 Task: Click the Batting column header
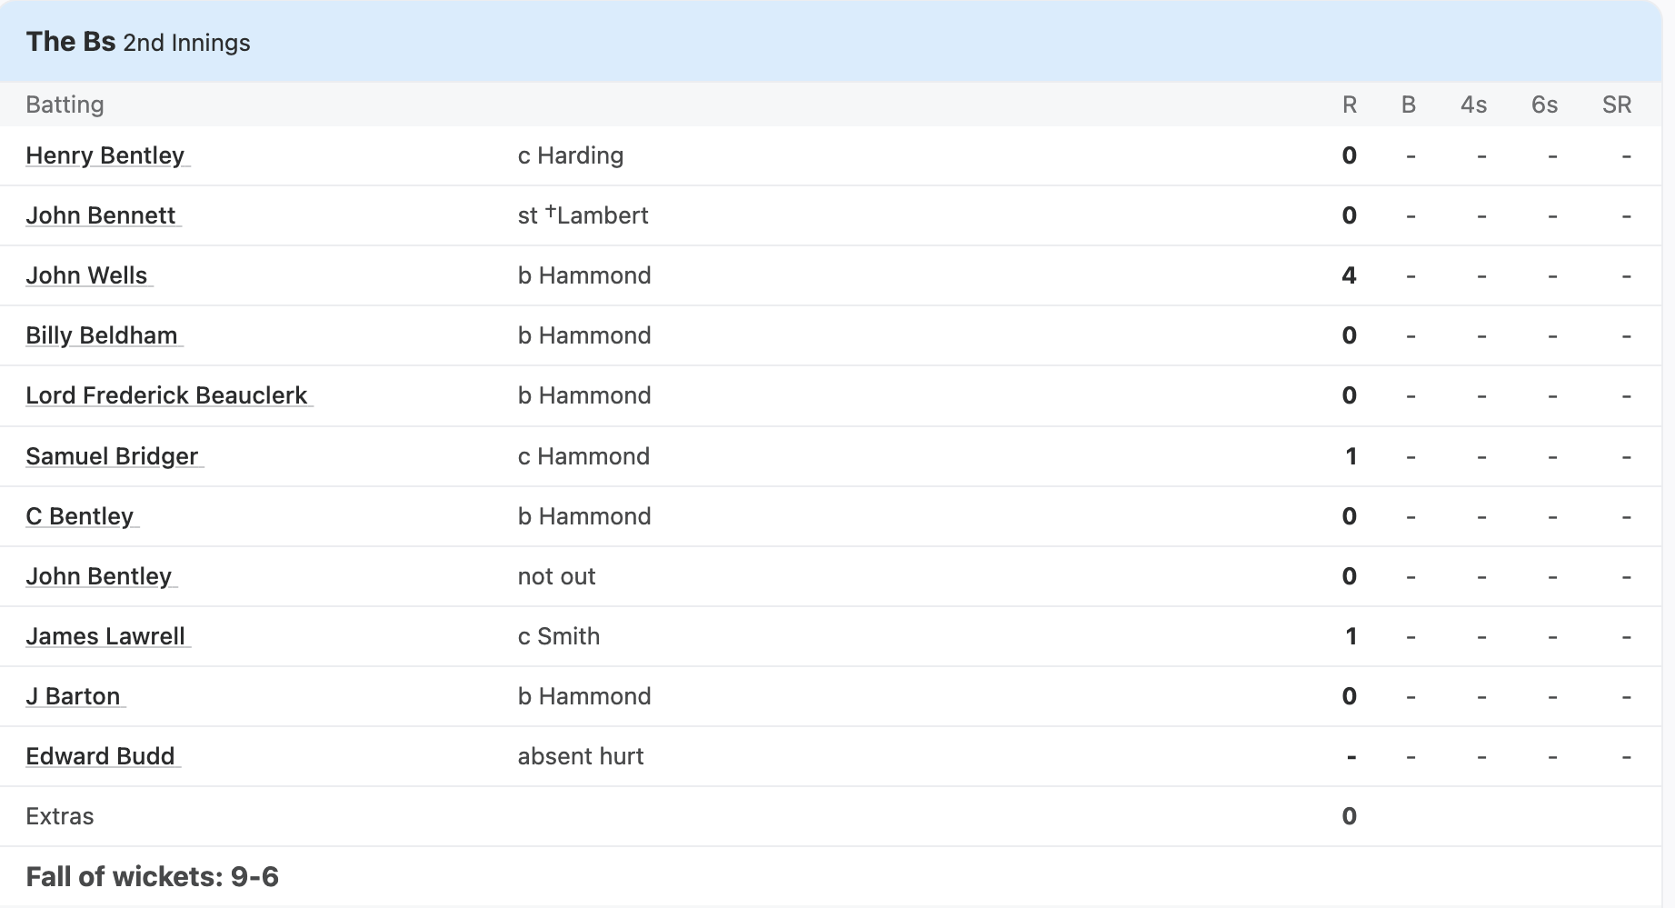click(65, 105)
